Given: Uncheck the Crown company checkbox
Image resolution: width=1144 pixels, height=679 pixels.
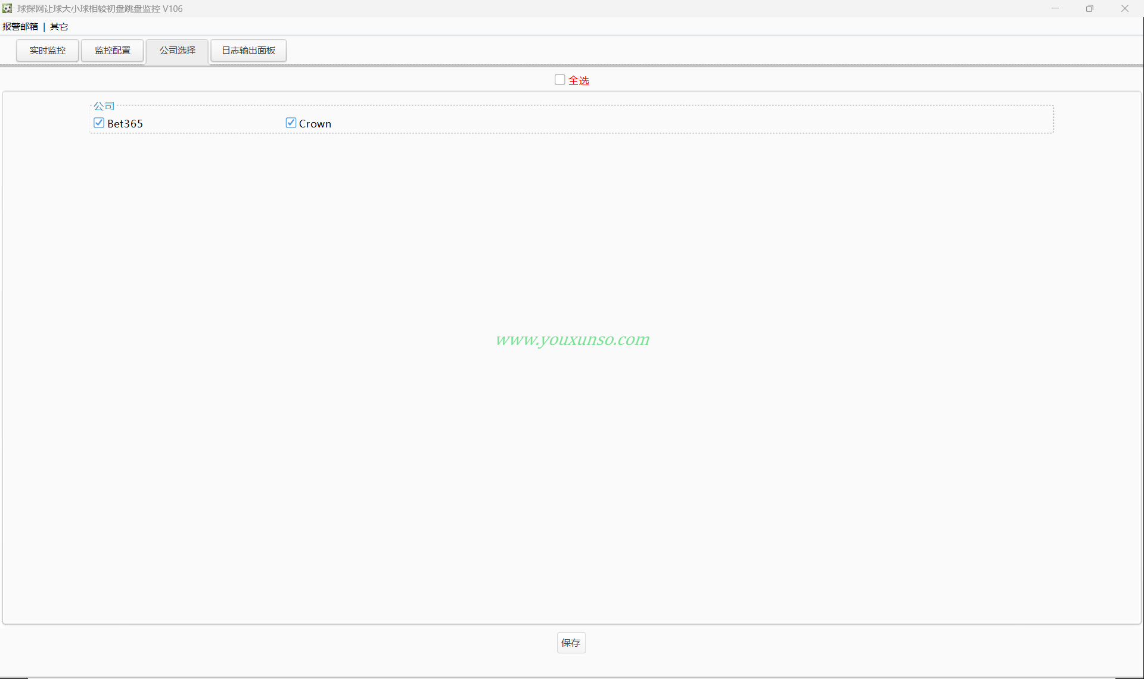Looking at the screenshot, I should tap(291, 123).
